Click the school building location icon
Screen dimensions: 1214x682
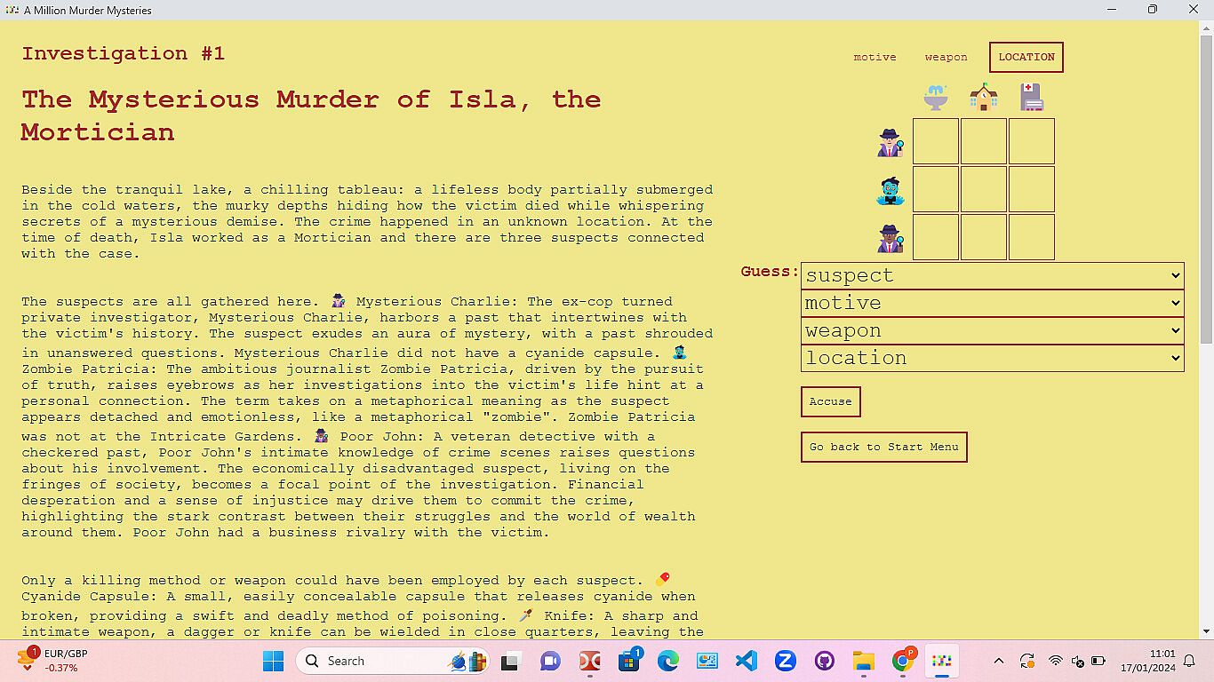click(984, 97)
